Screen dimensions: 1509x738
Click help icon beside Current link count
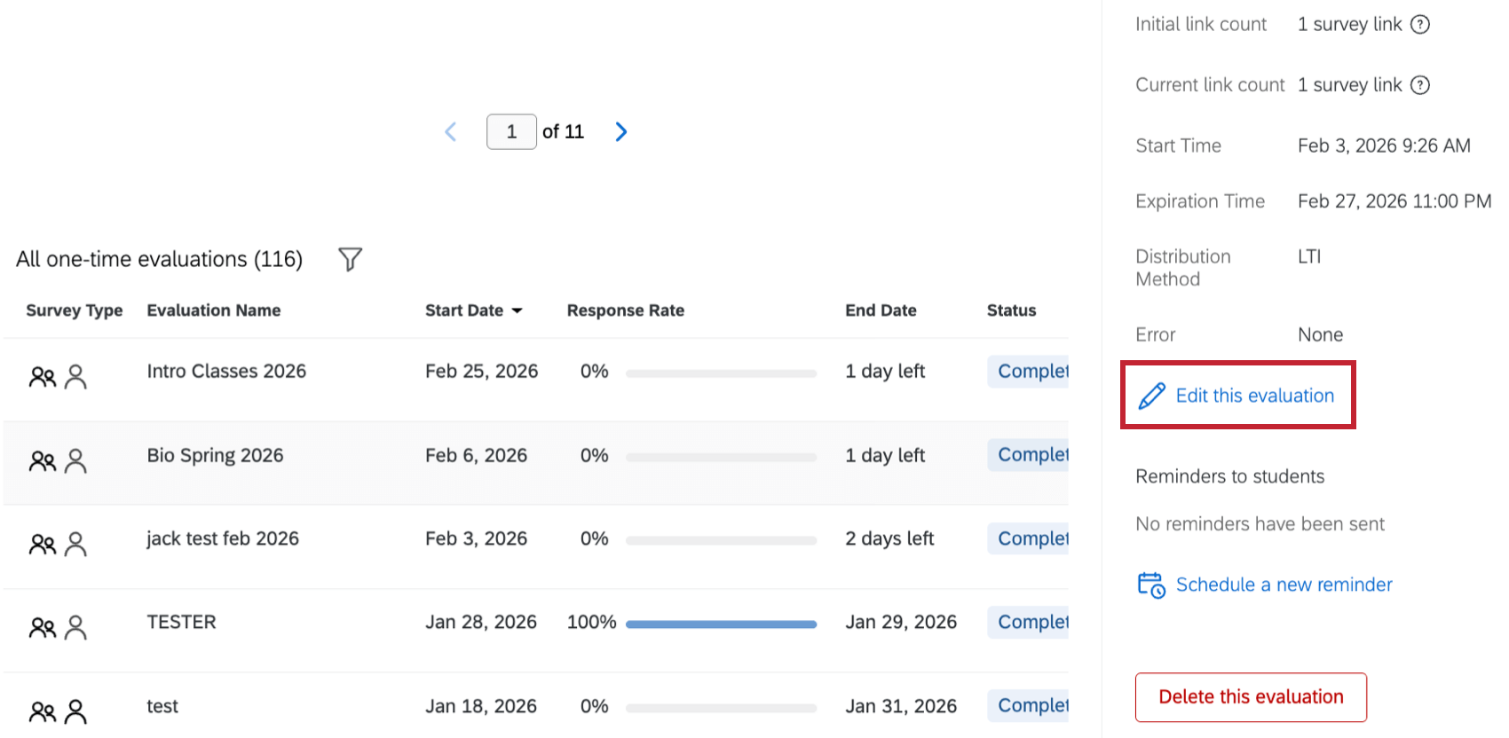pos(1420,85)
